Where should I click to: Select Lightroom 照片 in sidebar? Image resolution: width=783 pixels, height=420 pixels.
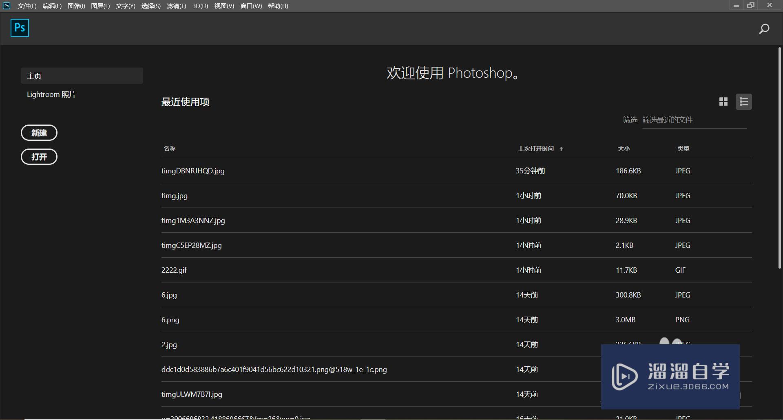pos(51,94)
